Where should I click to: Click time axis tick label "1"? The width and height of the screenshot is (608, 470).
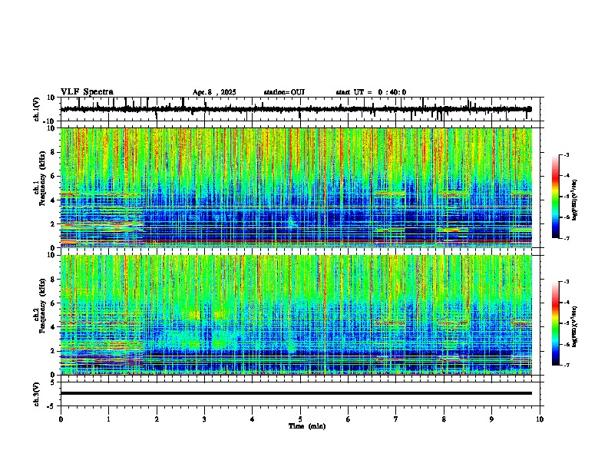point(108,419)
